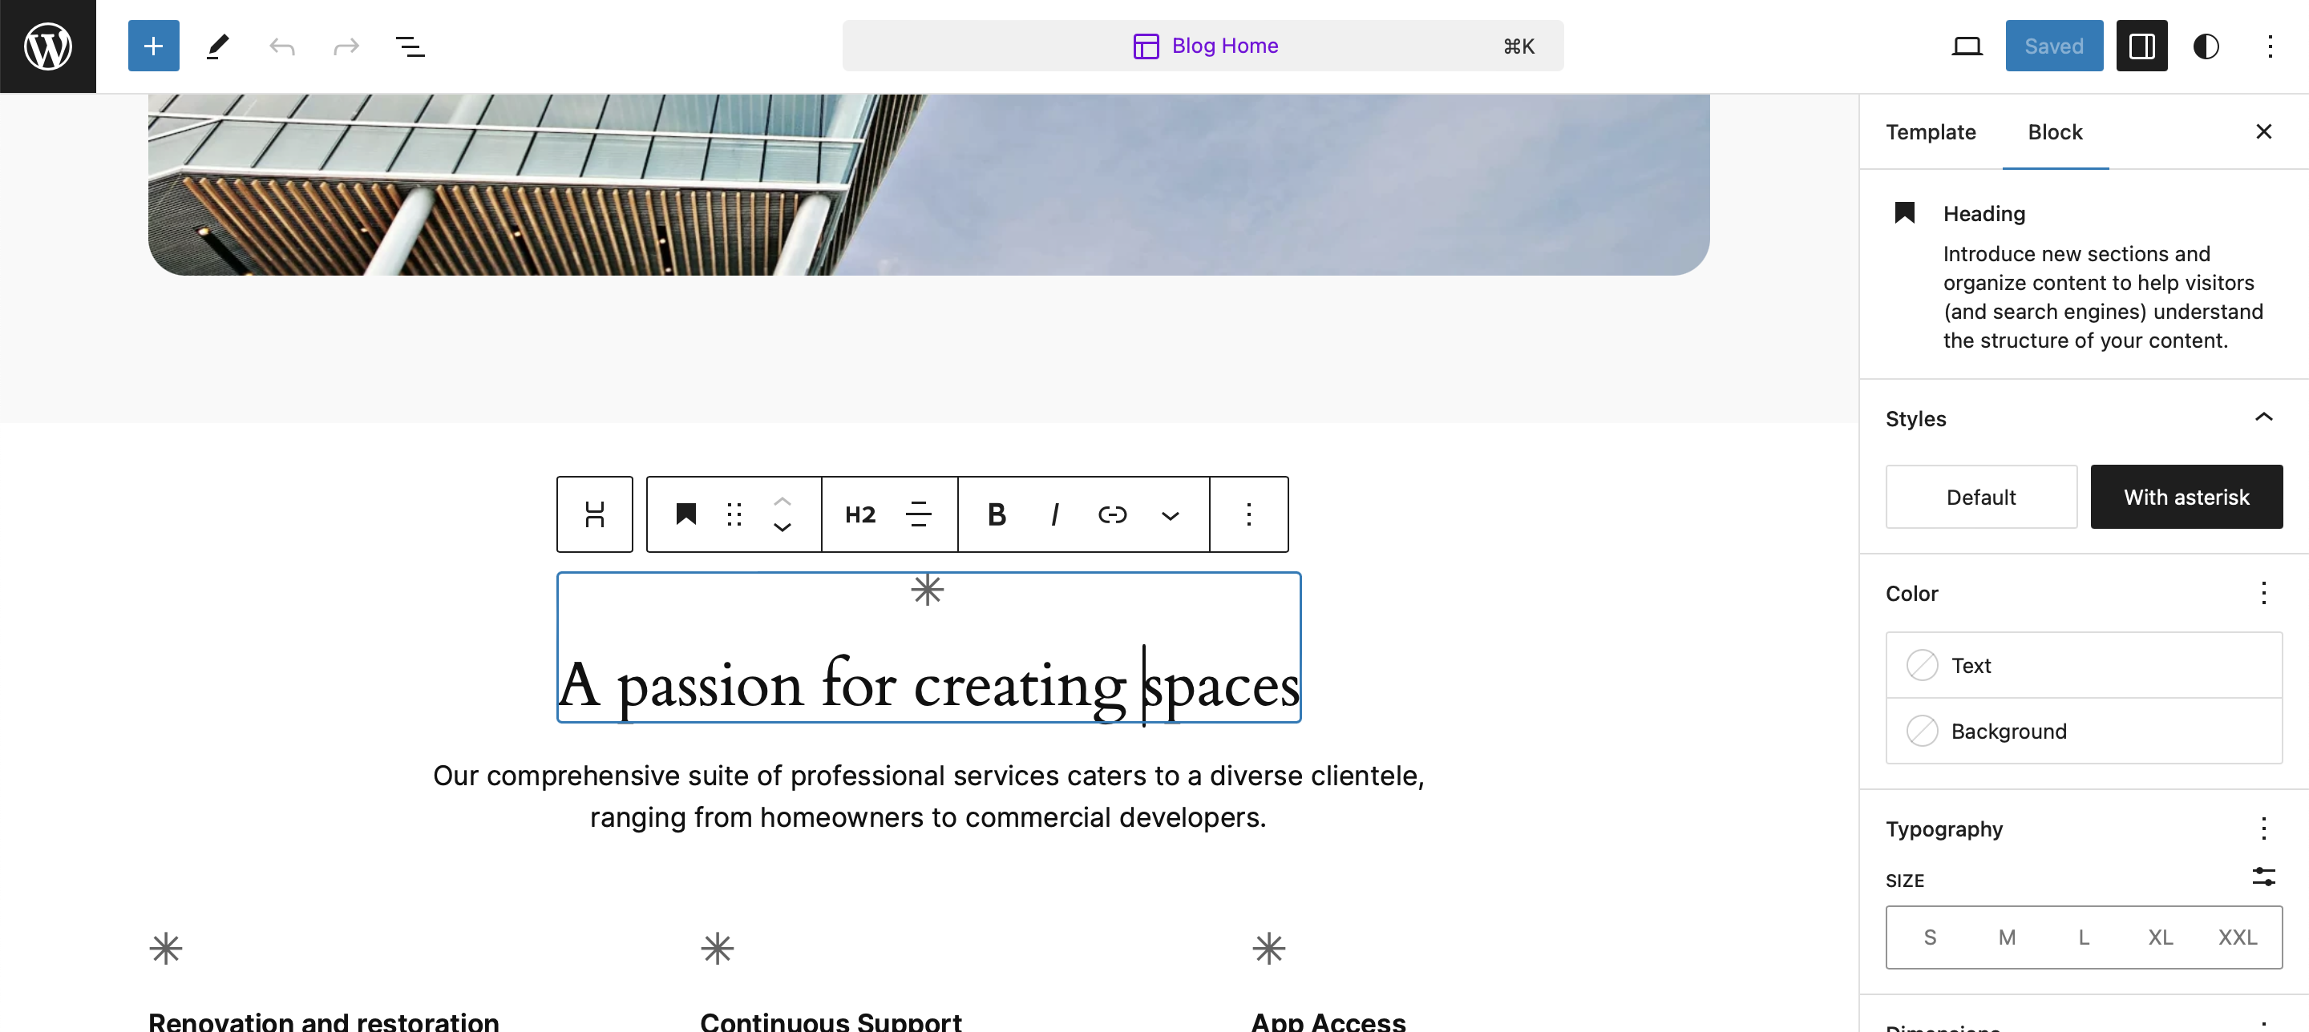Toggle the Text color option
2309x1032 pixels.
(x=1923, y=663)
